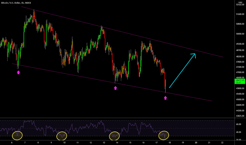Screen dimensions: 246x145
Task: Click the 44600.00 price axis label
Action: point(240,105)
